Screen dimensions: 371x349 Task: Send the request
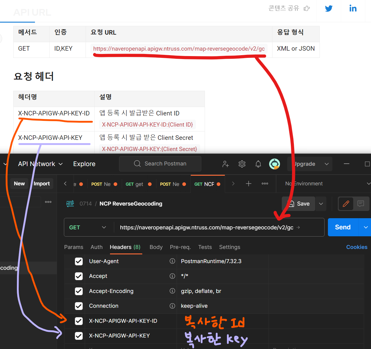click(343, 227)
